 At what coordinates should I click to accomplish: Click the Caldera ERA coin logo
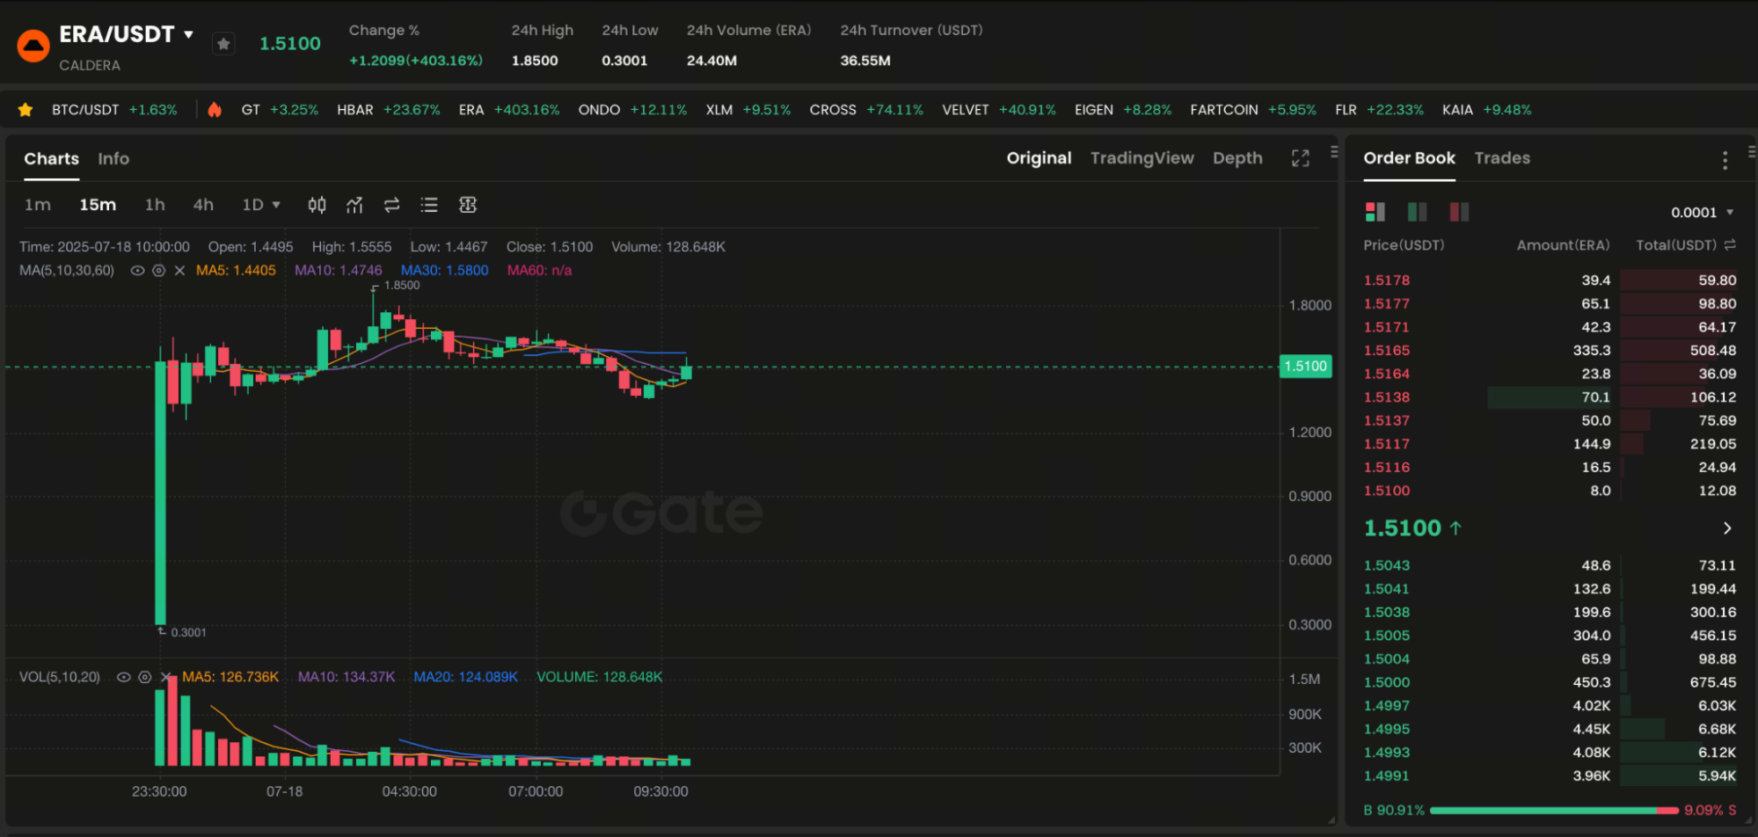point(33,46)
